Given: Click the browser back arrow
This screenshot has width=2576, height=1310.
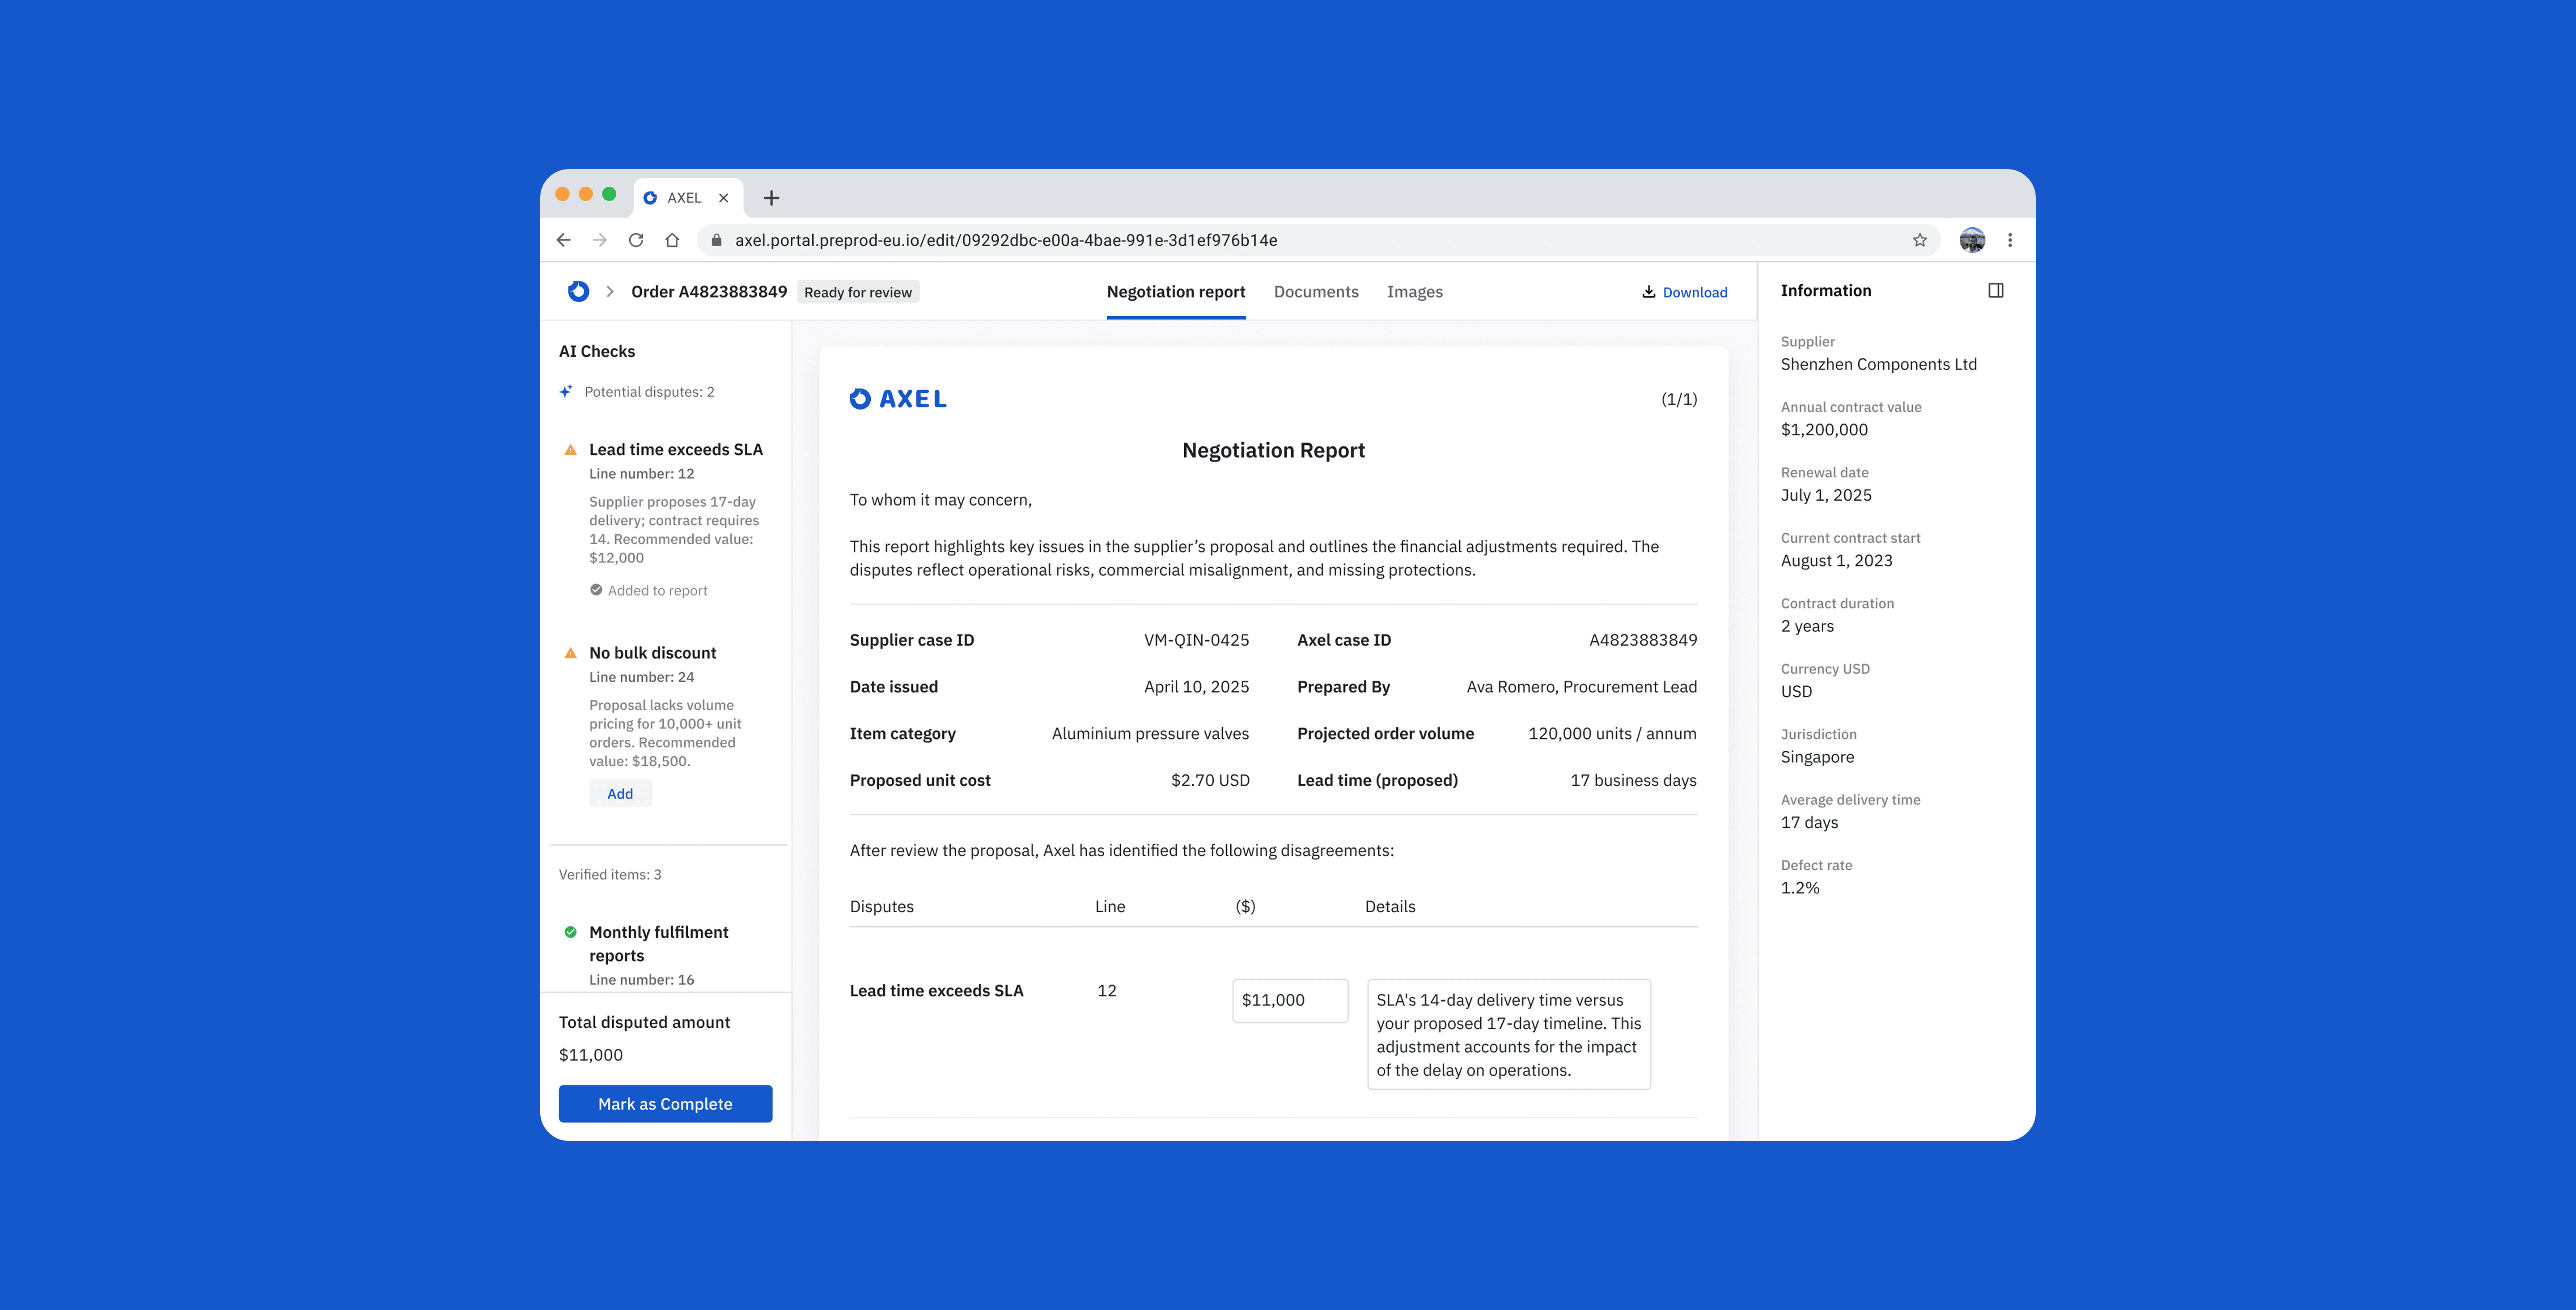Looking at the screenshot, I should tap(564, 240).
